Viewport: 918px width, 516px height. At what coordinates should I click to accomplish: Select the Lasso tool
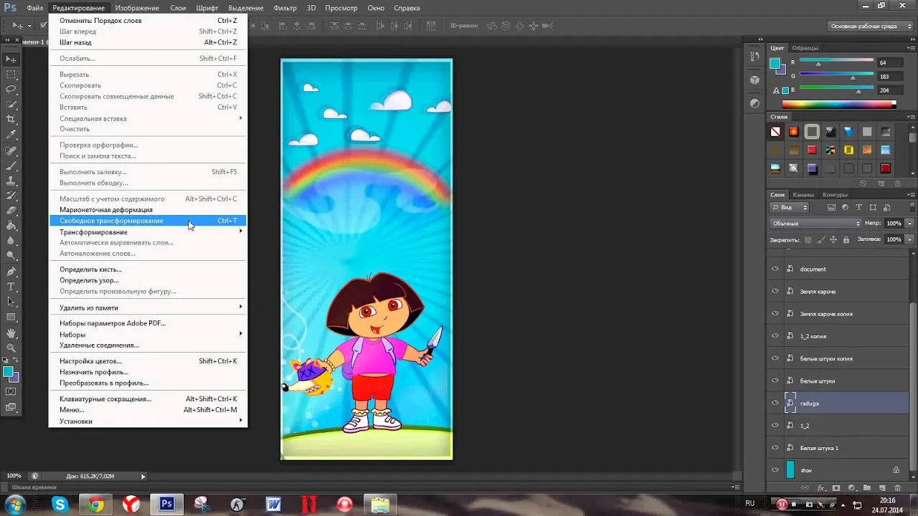click(11, 89)
